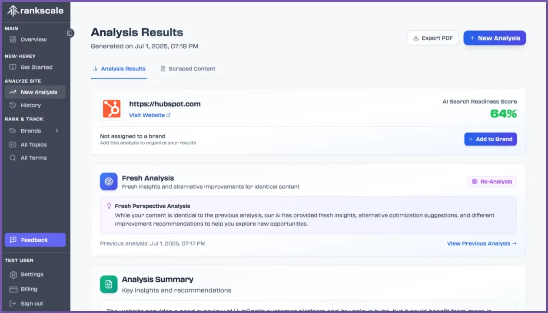This screenshot has width=548, height=313.
Task: Open the Visit Website link
Action: pos(149,115)
